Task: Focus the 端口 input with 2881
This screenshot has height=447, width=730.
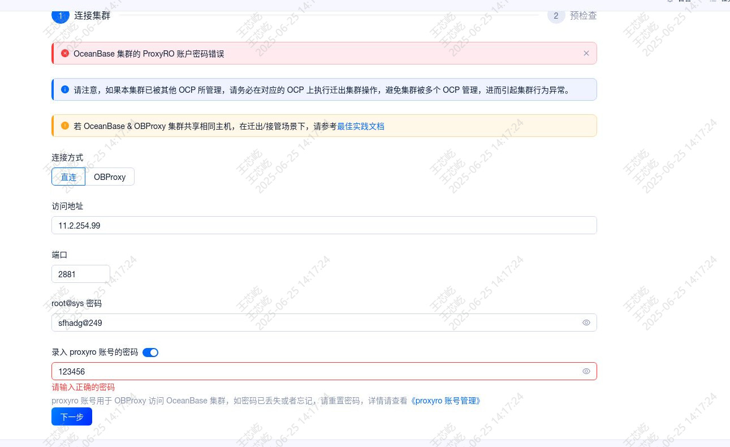Action: click(81, 274)
